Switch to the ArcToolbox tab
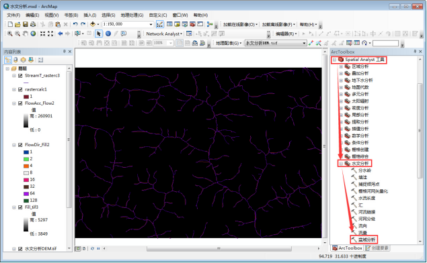The width and height of the screenshot is (427, 263). [x=347, y=248]
